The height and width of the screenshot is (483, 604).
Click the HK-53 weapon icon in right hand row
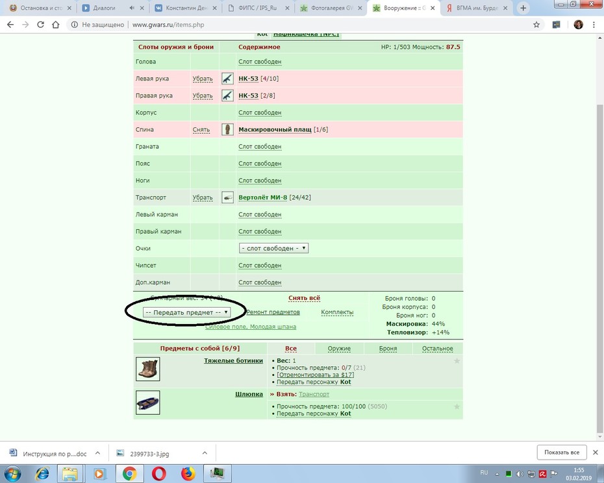coord(227,95)
